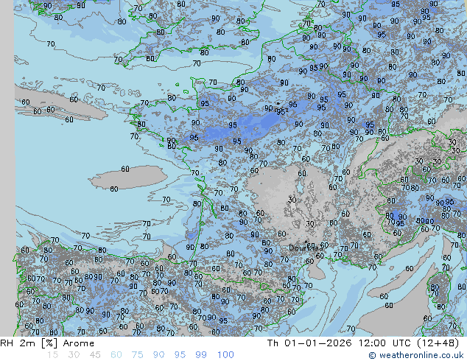467x361 pixels.
Task: Click the 100 legend scale value
Action: 225,355
